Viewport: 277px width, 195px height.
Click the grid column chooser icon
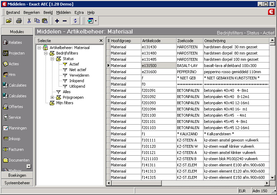(108, 41)
